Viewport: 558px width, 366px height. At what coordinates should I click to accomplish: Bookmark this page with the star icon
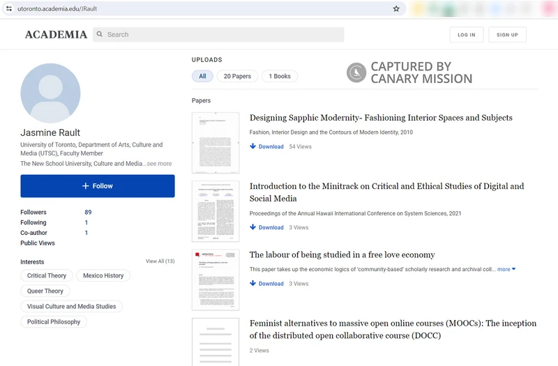(396, 8)
